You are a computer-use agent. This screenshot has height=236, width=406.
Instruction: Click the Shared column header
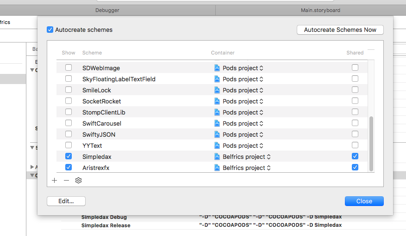click(x=355, y=53)
